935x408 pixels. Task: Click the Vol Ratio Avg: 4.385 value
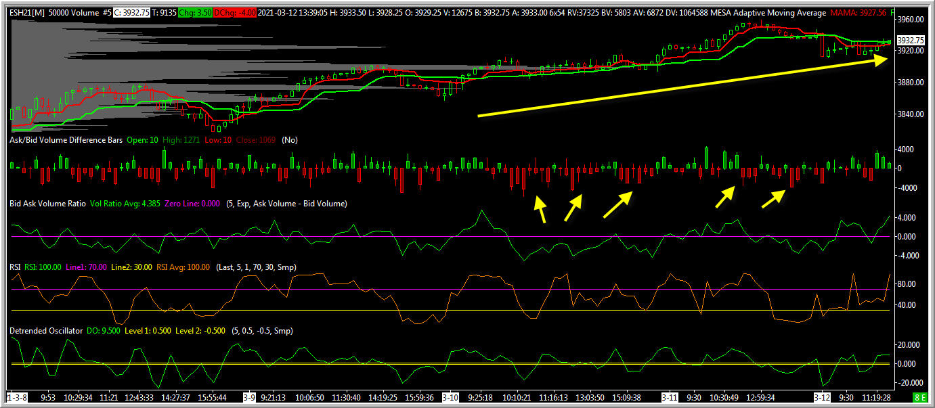[125, 204]
